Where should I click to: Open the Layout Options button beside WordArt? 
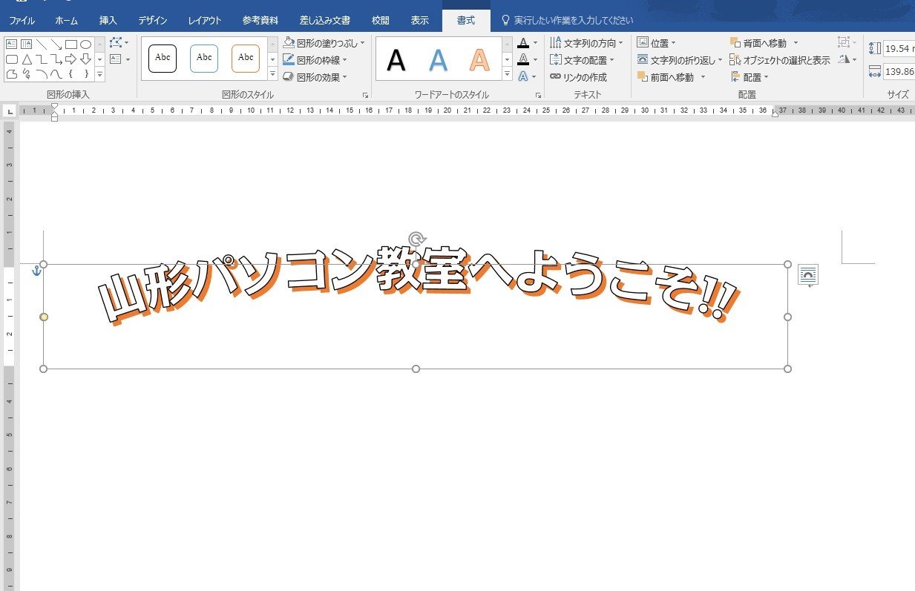point(808,275)
